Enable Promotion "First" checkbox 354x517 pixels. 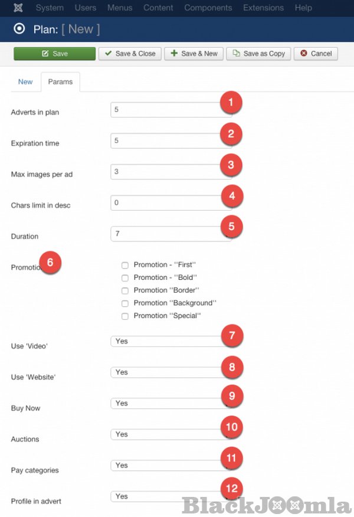click(124, 265)
